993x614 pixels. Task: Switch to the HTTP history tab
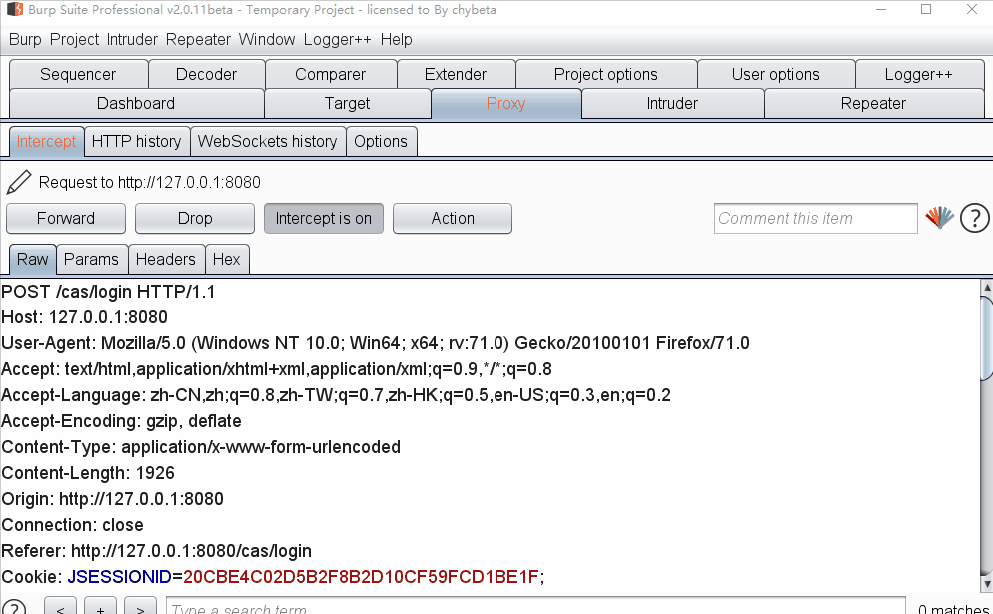point(136,141)
